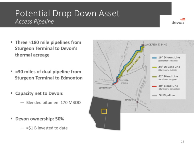Click the 'EDMONTON' map label

(x=105, y=88)
